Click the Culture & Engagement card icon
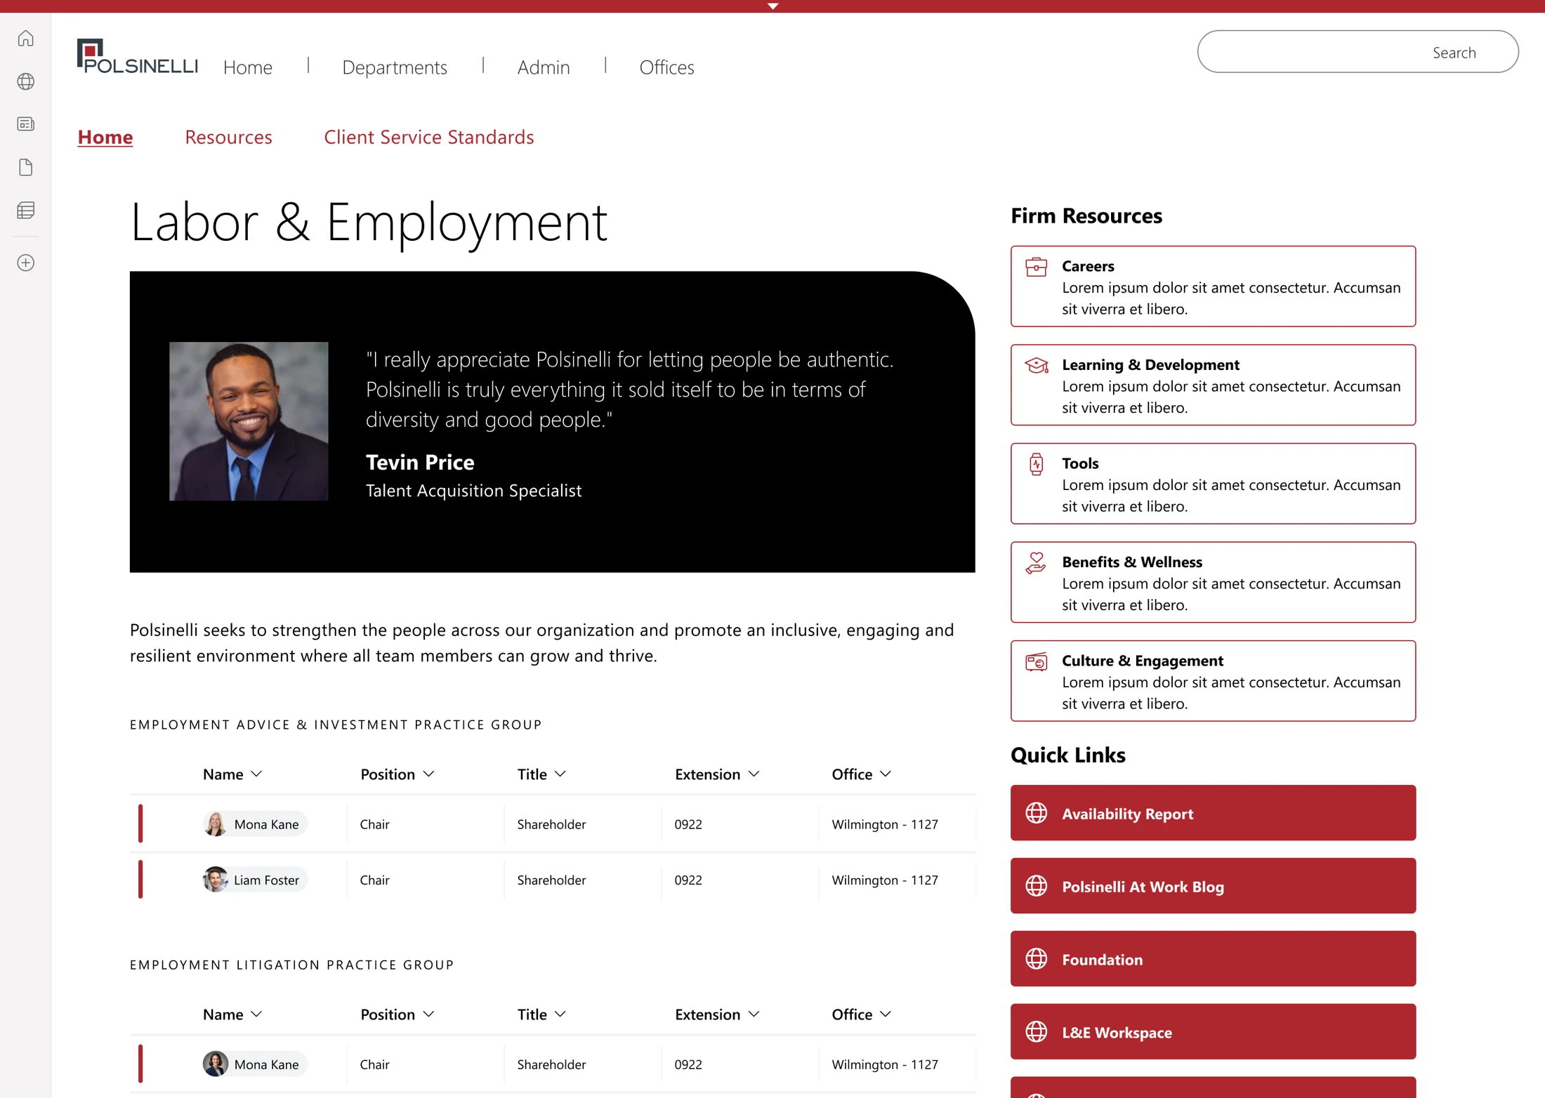The height and width of the screenshot is (1098, 1545). point(1036,661)
